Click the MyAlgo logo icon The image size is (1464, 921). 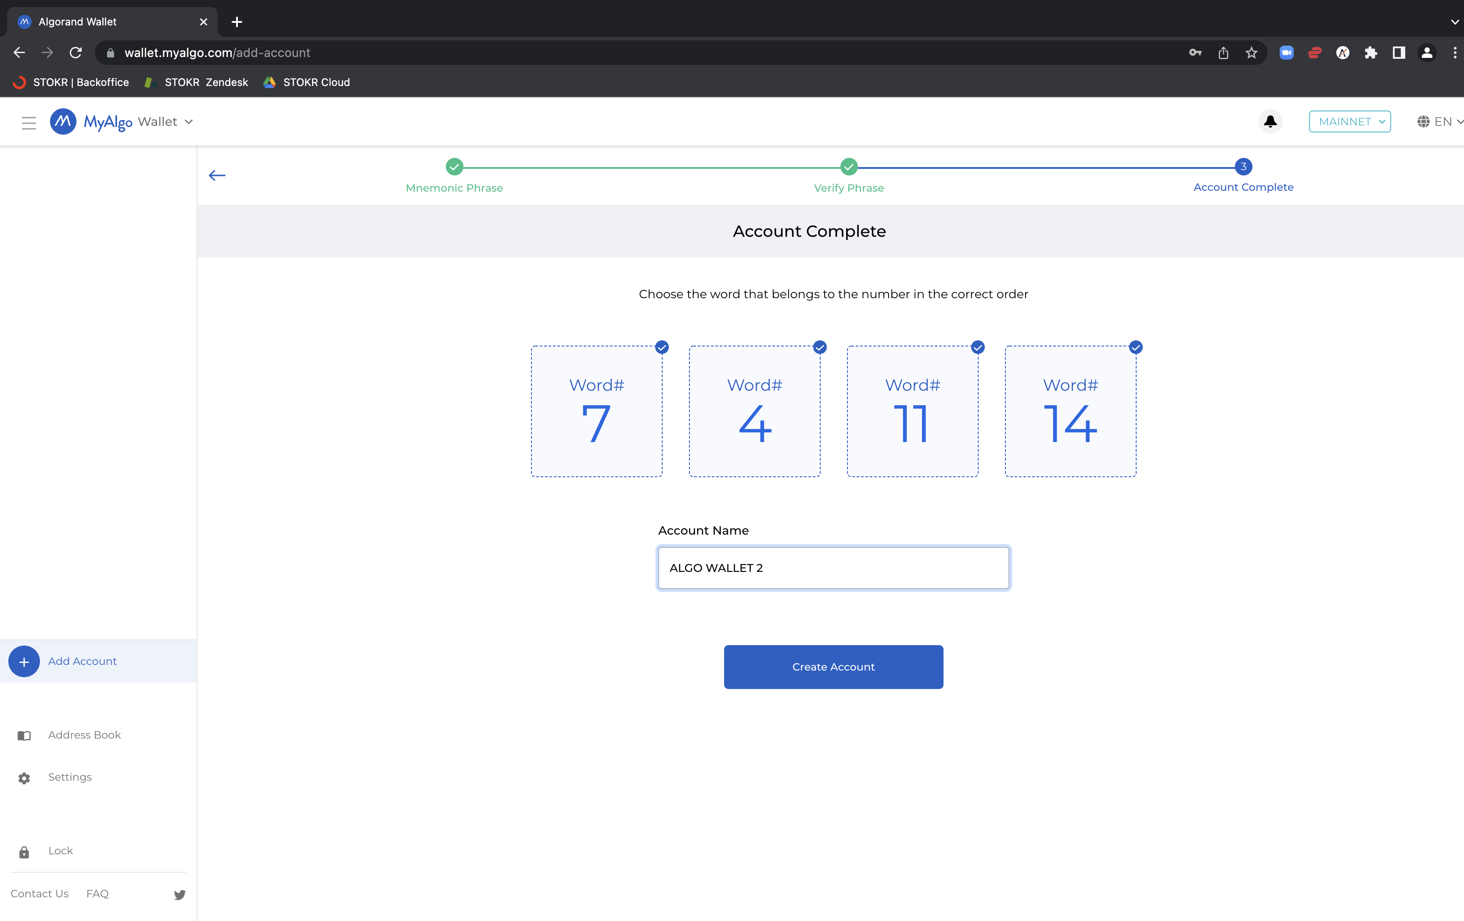point(63,121)
